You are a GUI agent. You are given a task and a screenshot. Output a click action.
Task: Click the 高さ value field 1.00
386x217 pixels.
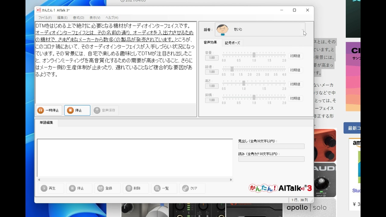click(x=212, y=86)
